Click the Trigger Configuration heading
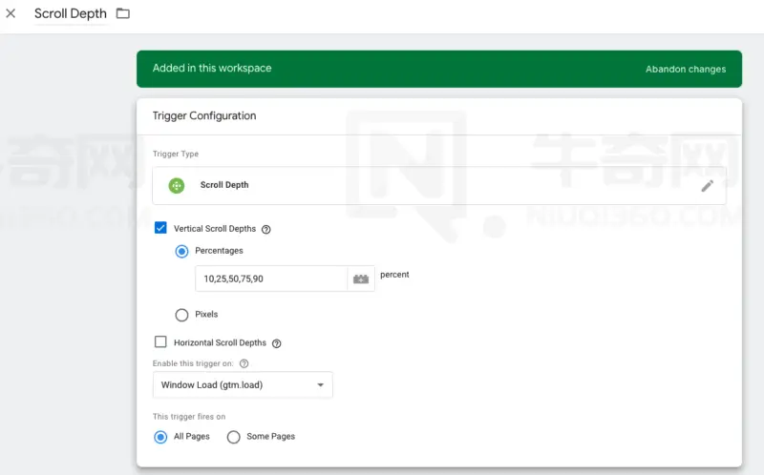The height and width of the screenshot is (475, 764). coord(204,115)
